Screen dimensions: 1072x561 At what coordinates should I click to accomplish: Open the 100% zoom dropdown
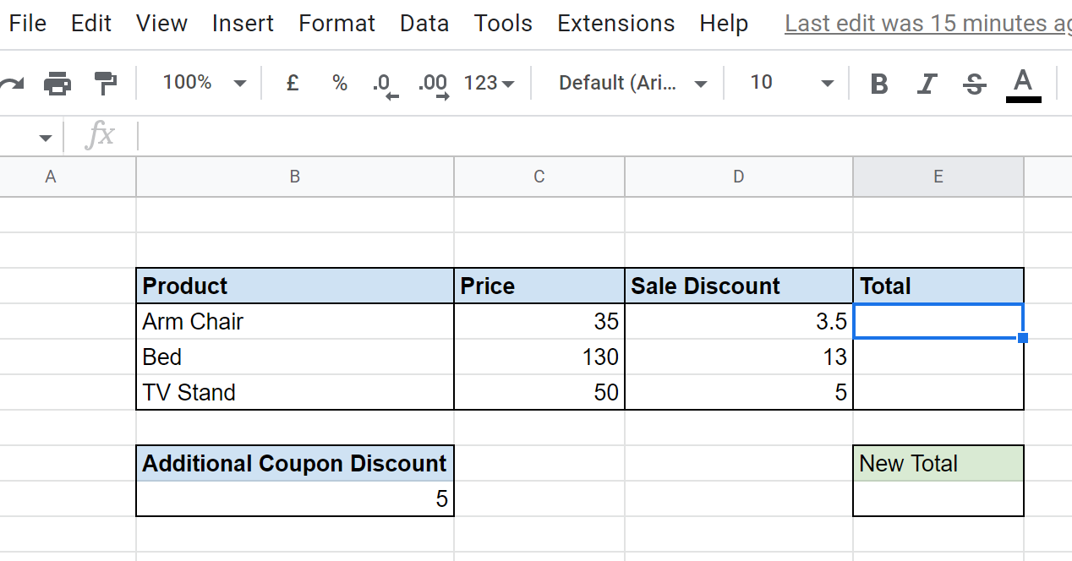point(204,83)
